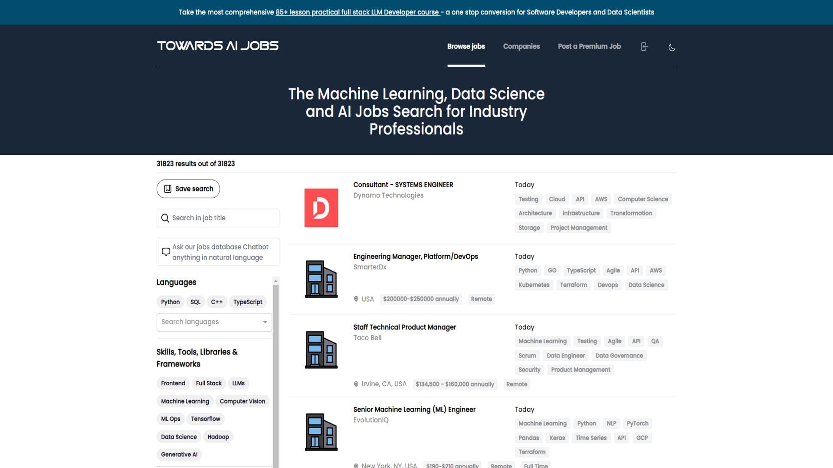Click the Taco Bell building placeholder logo

[321, 350]
